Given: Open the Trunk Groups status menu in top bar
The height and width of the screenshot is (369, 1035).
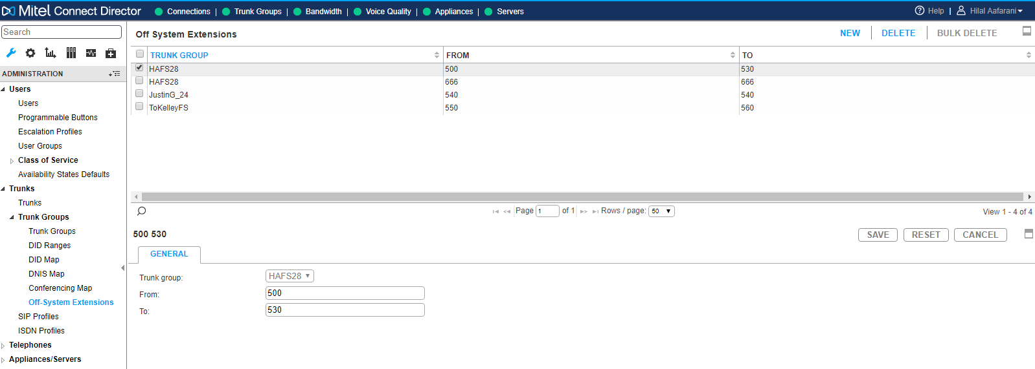Looking at the screenshot, I should tap(258, 12).
